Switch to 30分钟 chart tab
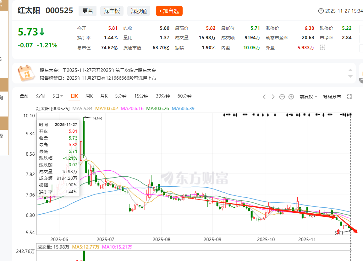363x261 pixels. coord(163,96)
